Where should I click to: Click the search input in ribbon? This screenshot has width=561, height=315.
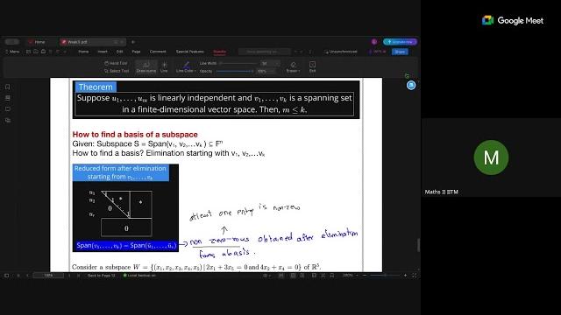pyautogui.click(x=264, y=52)
